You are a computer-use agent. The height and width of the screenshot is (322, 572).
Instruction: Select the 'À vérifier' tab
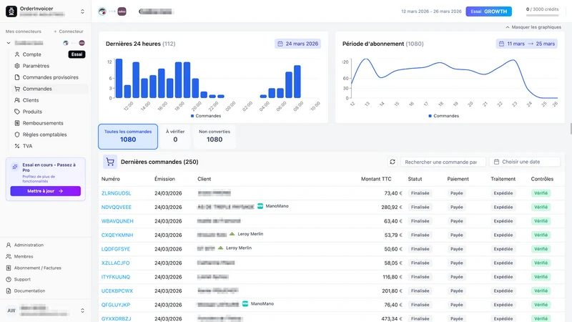[x=175, y=137]
